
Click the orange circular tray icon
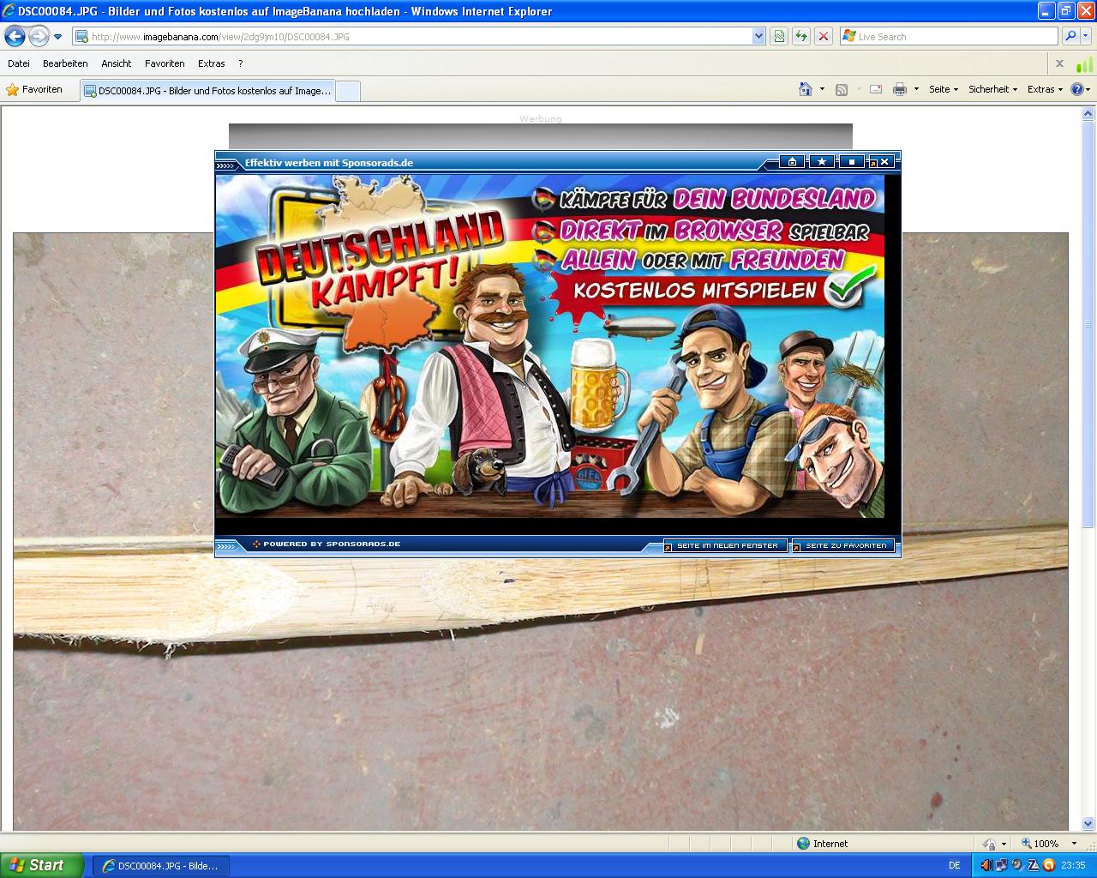[1048, 865]
